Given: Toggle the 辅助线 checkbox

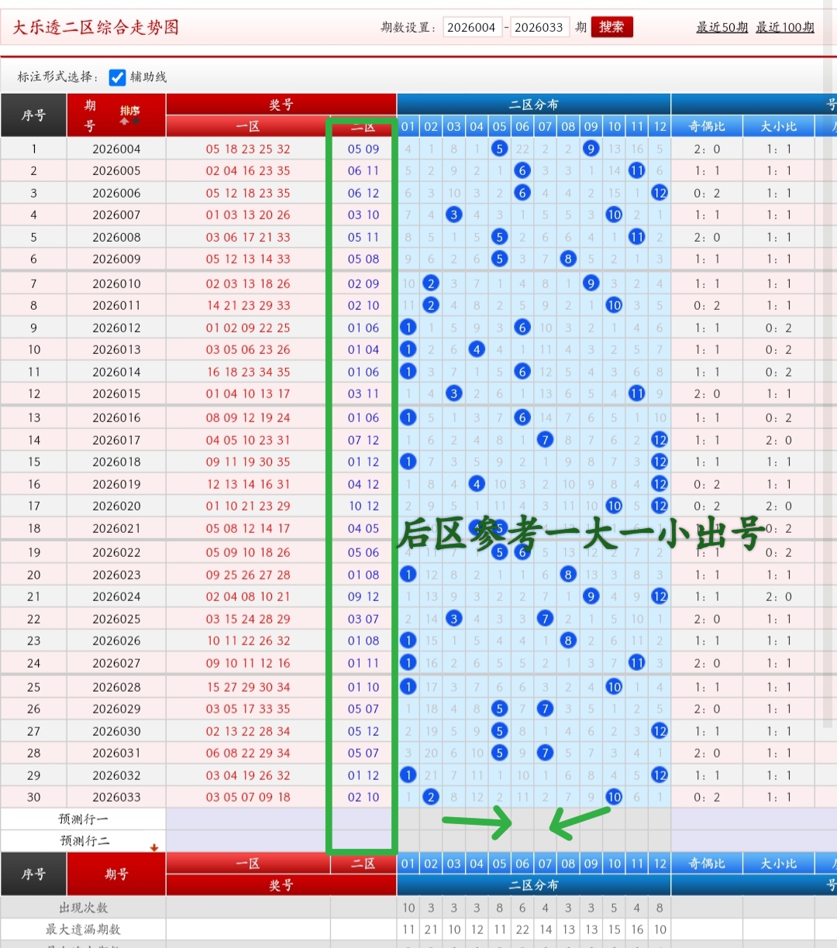Looking at the screenshot, I should tap(117, 77).
